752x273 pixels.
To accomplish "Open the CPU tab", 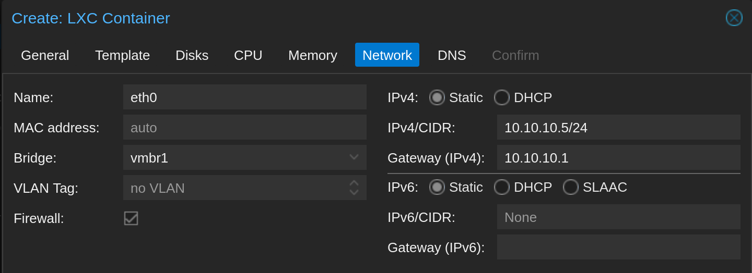I will click(248, 55).
